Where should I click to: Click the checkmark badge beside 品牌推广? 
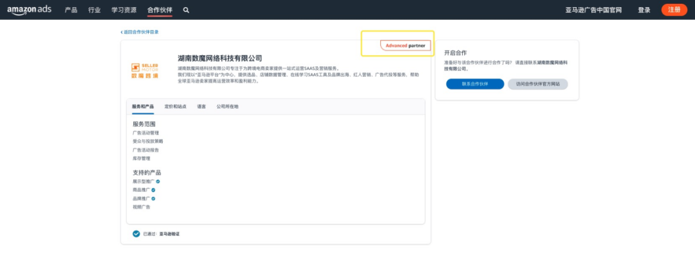click(x=153, y=199)
